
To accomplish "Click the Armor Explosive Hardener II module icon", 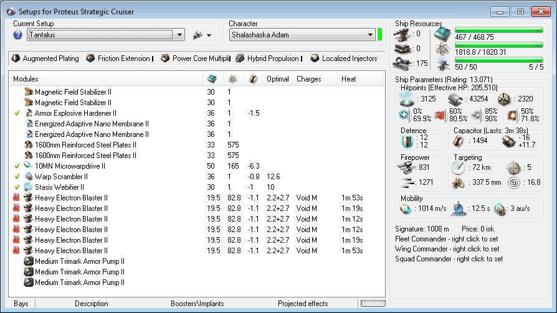I will (x=29, y=113).
